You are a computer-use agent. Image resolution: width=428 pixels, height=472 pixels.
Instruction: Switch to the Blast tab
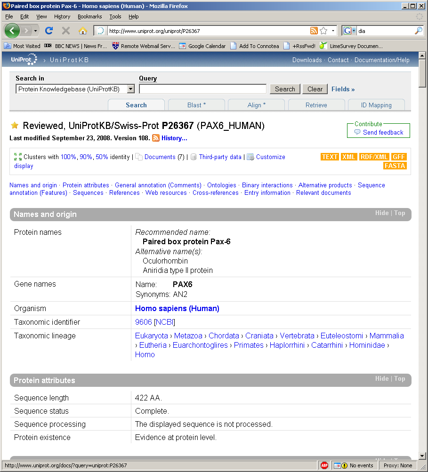tap(196, 105)
